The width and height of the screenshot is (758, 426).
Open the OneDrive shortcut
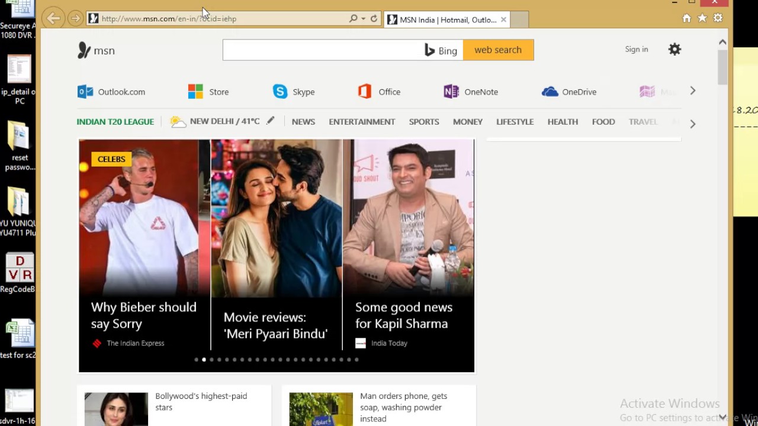(x=569, y=92)
